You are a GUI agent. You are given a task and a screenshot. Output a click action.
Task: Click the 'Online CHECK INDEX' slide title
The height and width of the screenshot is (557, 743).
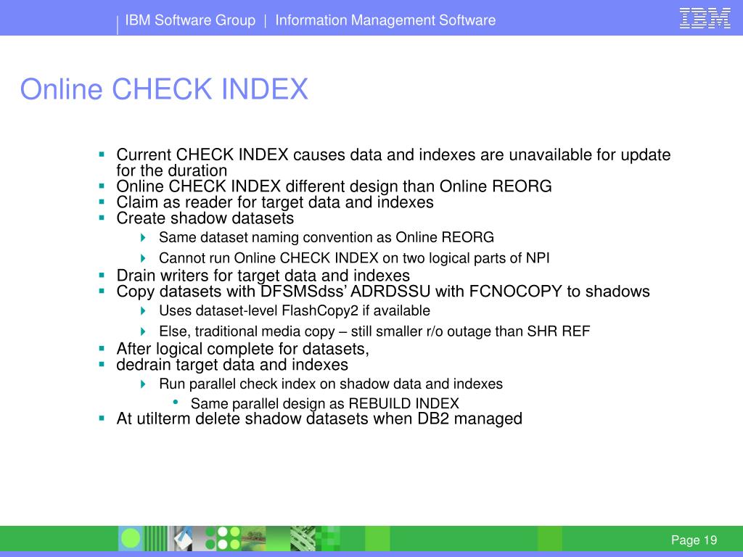(164, 89)
